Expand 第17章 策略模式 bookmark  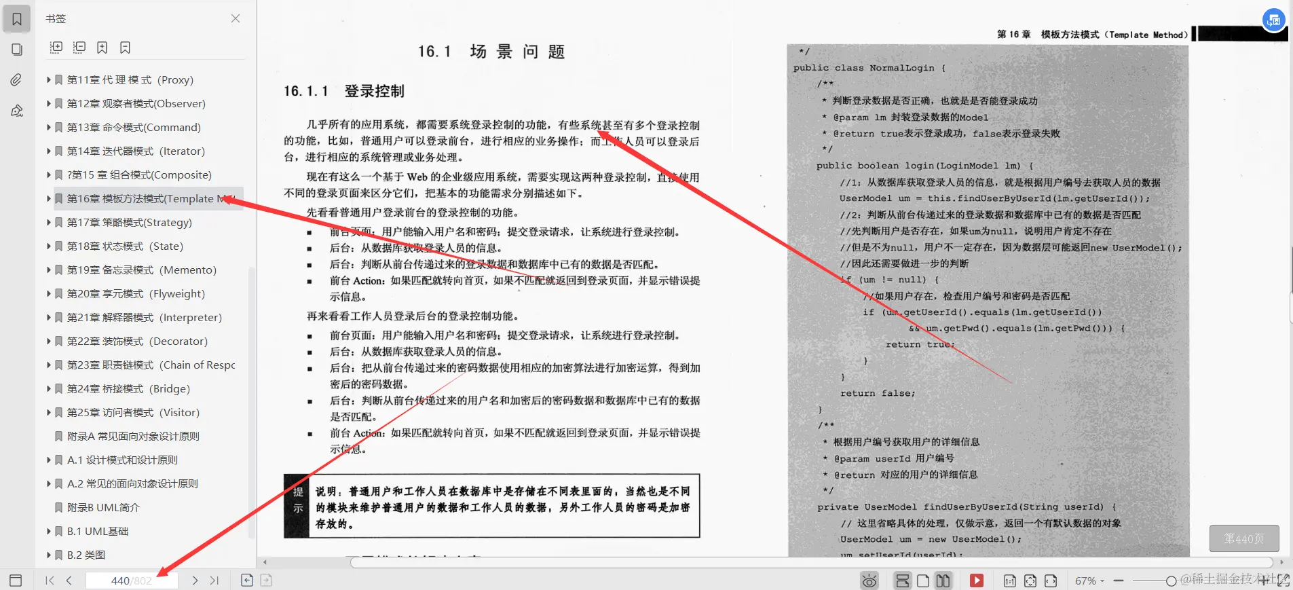tap(49, 222)
